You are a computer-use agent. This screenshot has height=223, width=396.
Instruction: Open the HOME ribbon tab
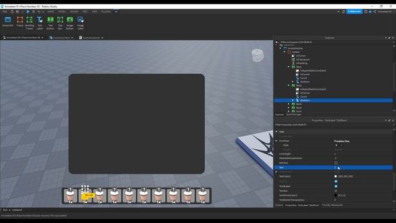(50, 12)
